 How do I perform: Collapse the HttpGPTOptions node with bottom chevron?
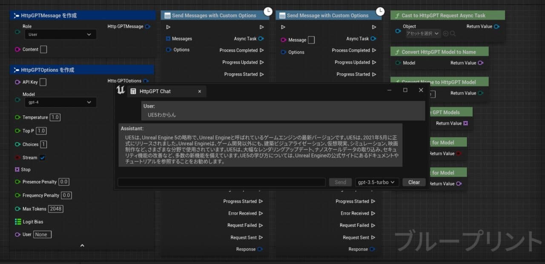82,245
